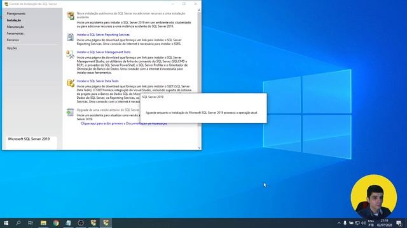Select Manutenção in the sidebar

click(x=15, y=27)
